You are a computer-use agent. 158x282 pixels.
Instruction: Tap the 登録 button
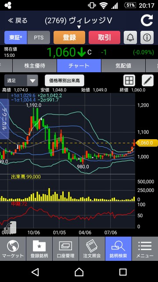tap(69, 37)
